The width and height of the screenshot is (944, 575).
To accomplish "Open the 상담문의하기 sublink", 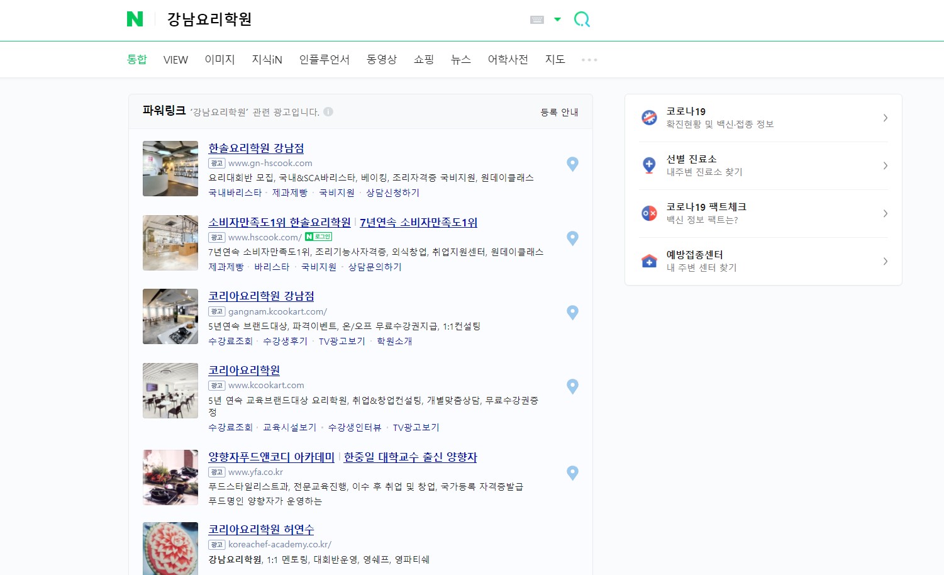I will point(375,267).
